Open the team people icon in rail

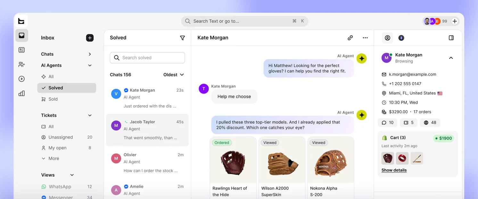click(x=21, y=64)
